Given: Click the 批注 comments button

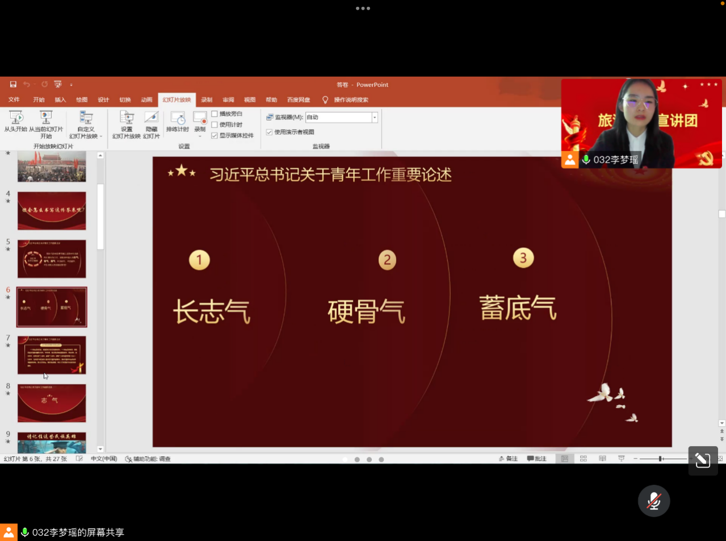Looking at the screenshot, I should (536, 459).
